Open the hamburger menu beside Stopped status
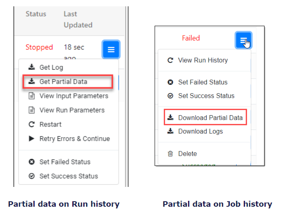The image size is (286, 216). [111, 50]
